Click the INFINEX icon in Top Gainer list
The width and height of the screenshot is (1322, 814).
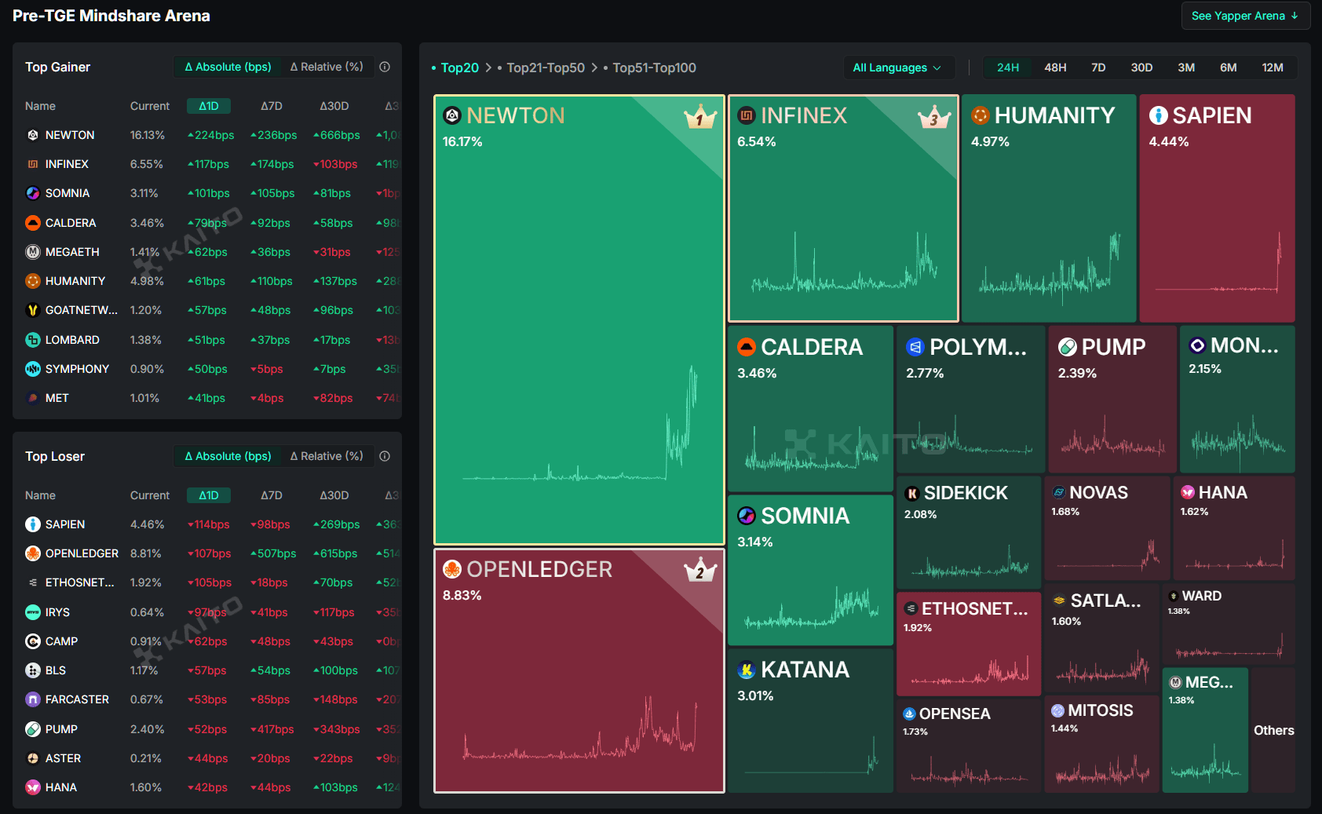coord(33,164)
